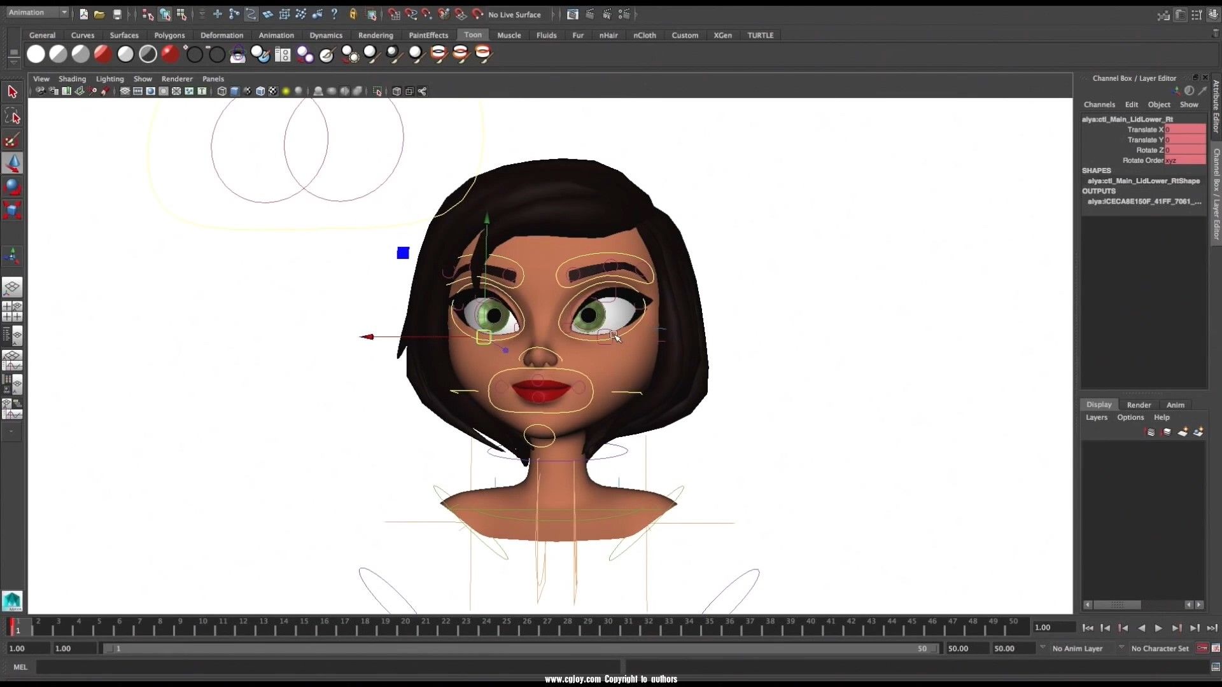Click the bright red toon shader ball
The width and height of the screenshot is (1222, 687).
tap(169, 55)
